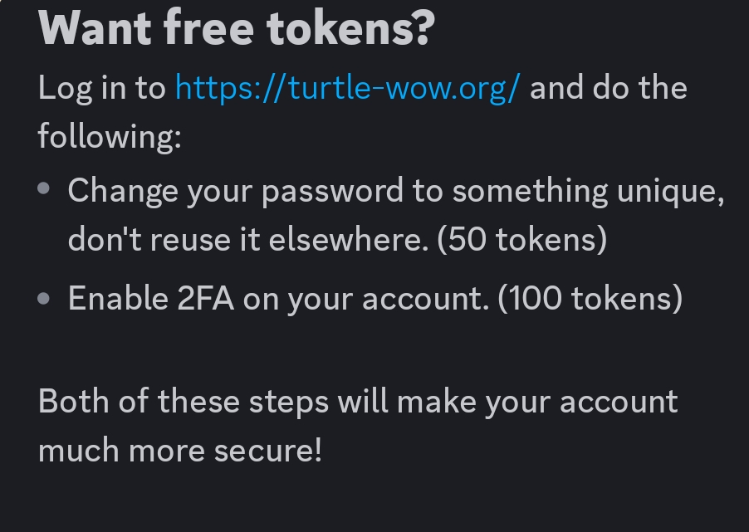Click the word "Want" in the heading
This screenshot has width=749, height=532.
pyautogui.click(x=95, y=29)
